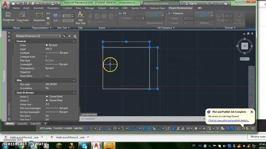
Task: Collapse the Lines & Arrows section
Action: click(x=74, y=93)
